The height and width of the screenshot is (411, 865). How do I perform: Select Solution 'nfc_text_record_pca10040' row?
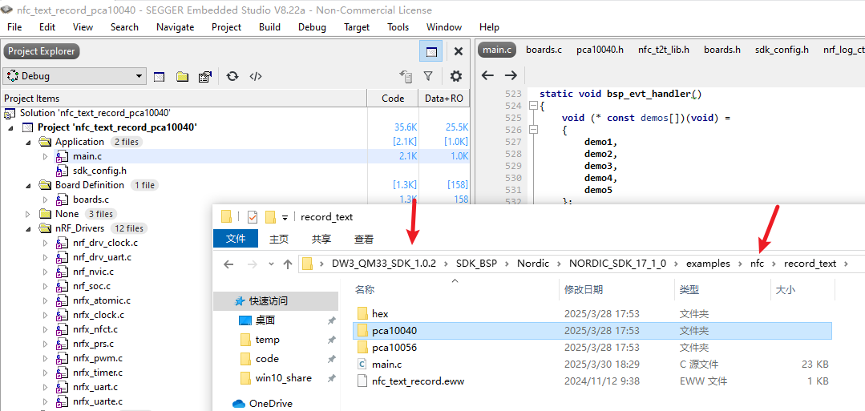coord(95,113)
